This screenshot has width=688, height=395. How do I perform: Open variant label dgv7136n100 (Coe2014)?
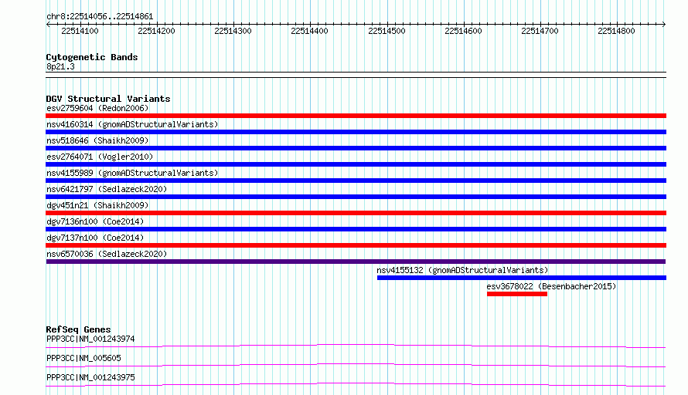point(95,221)
